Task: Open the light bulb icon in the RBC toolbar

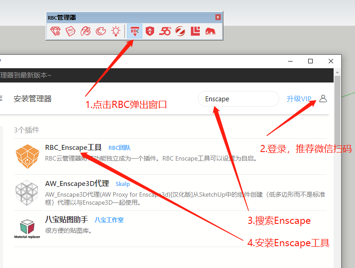Action: point(116,31)
